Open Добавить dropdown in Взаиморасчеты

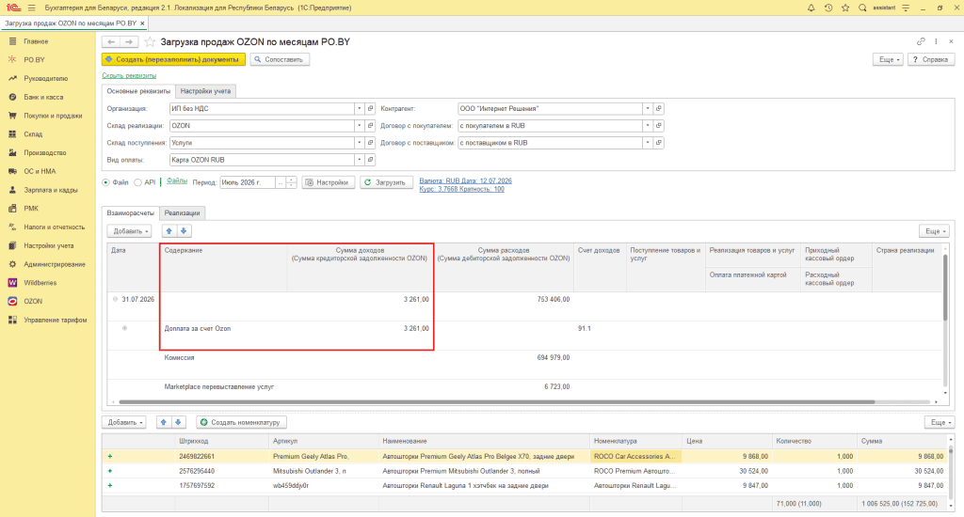click(129, 231)
